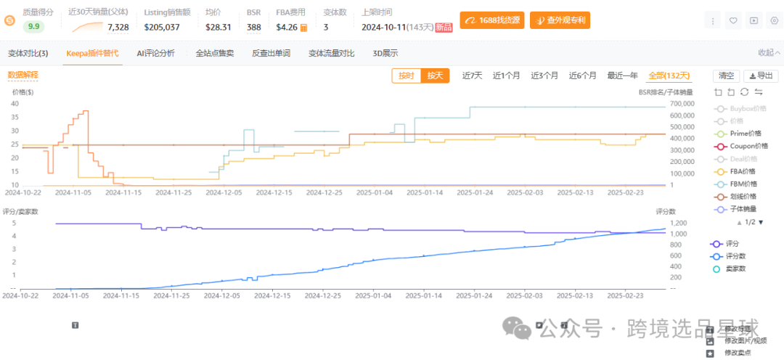Toggle FBA价格 legend series

coord(735,171)
